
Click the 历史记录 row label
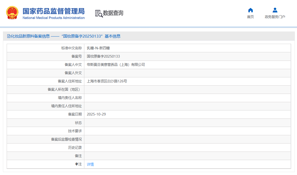(75, 148)
